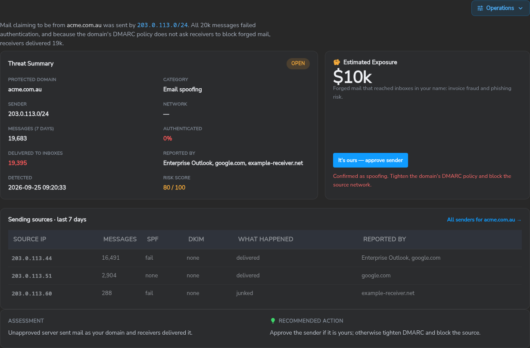Click "Enterprise Outlook, google.com" table cell
The image size is (530, 348).
pyautogui.click(x=401, y=258)
